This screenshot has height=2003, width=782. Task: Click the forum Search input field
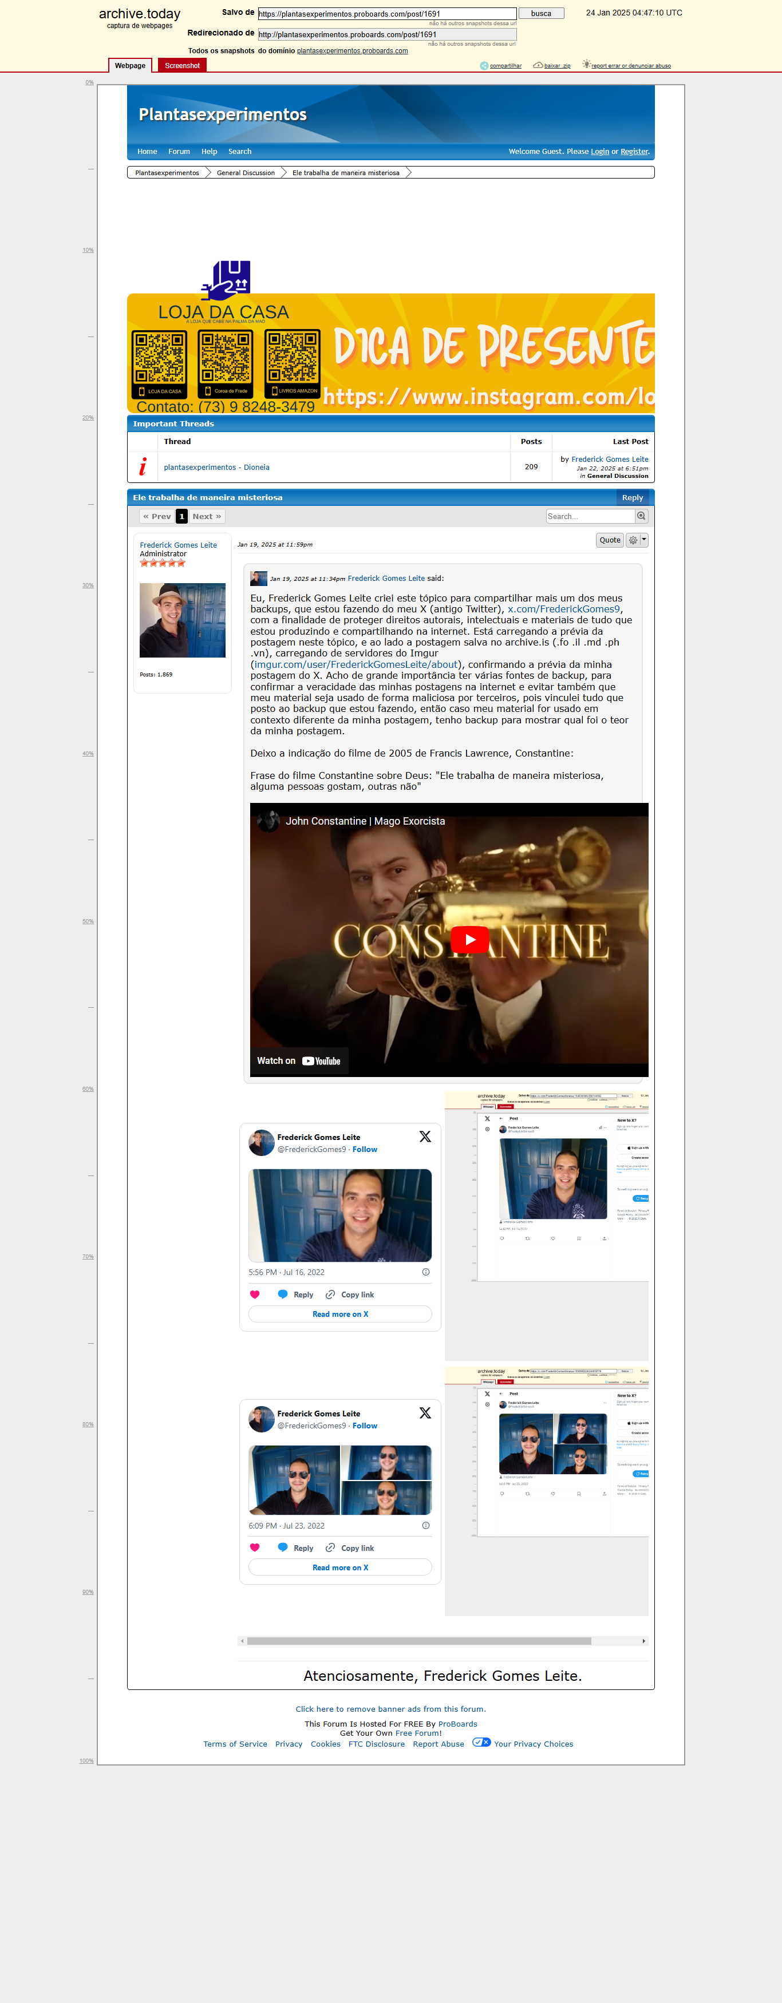click(x=591, y=516)
